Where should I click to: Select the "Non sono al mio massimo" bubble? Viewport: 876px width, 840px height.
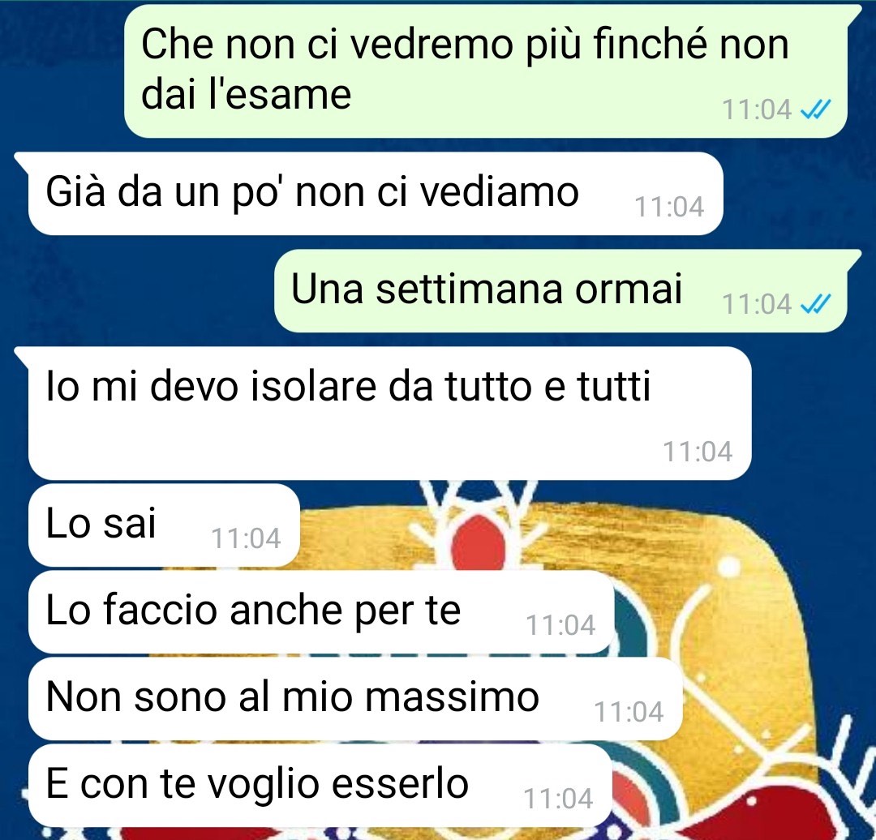click(x=355, y=699)
